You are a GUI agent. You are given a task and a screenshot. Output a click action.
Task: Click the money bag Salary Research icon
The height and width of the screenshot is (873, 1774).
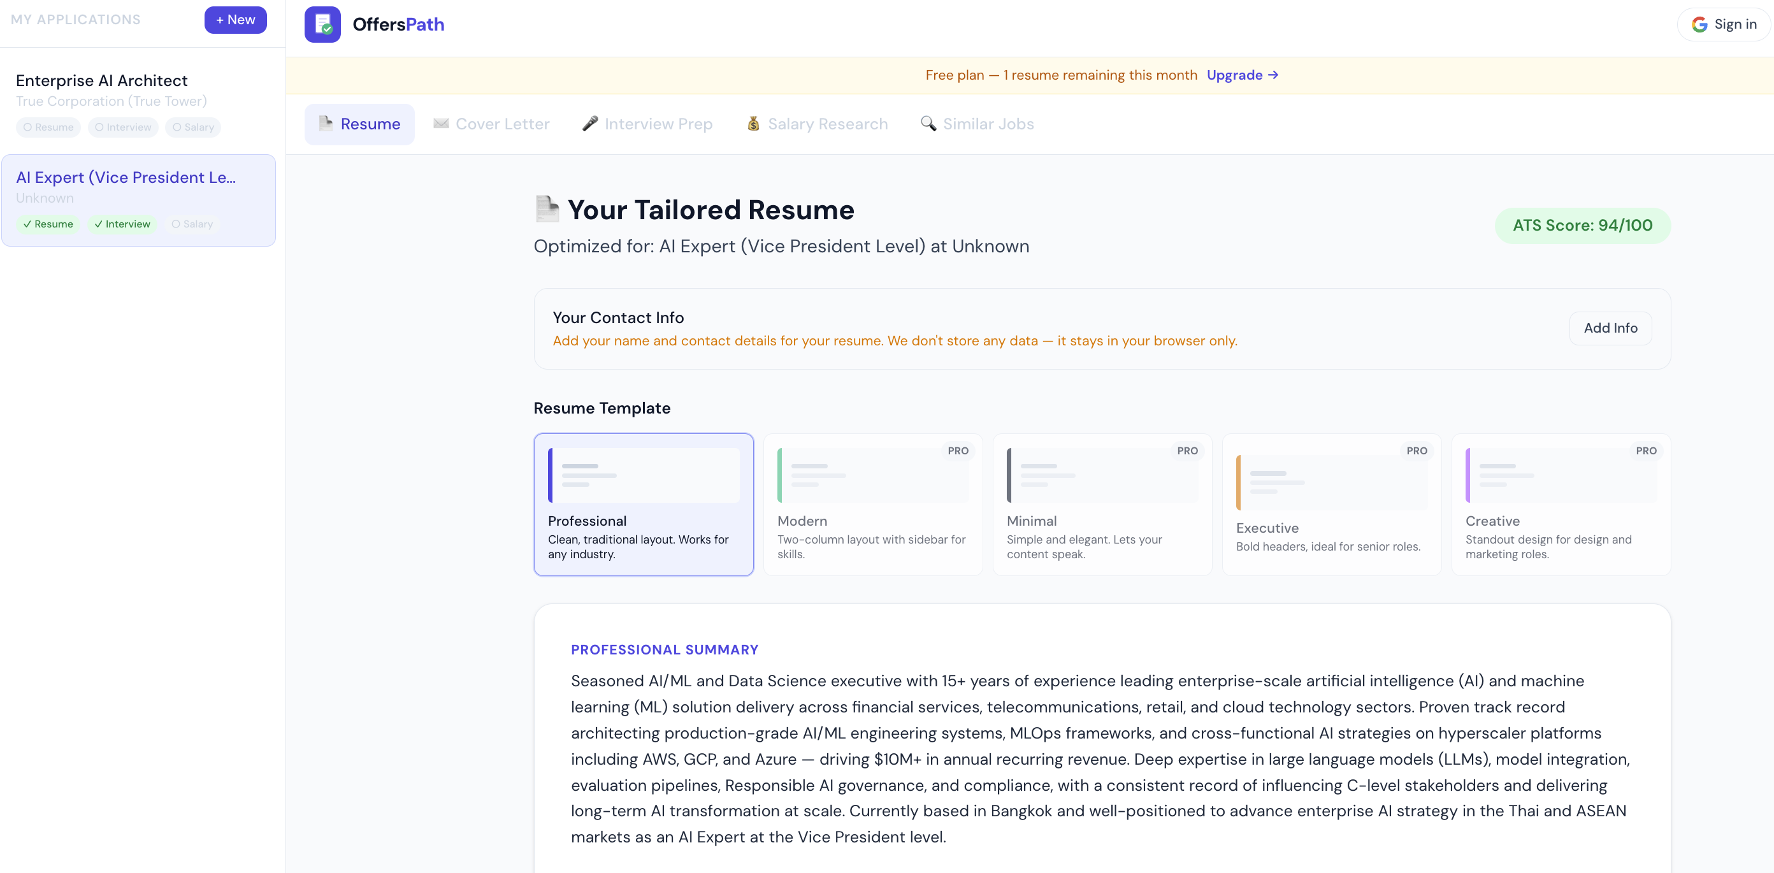[753, 124]
